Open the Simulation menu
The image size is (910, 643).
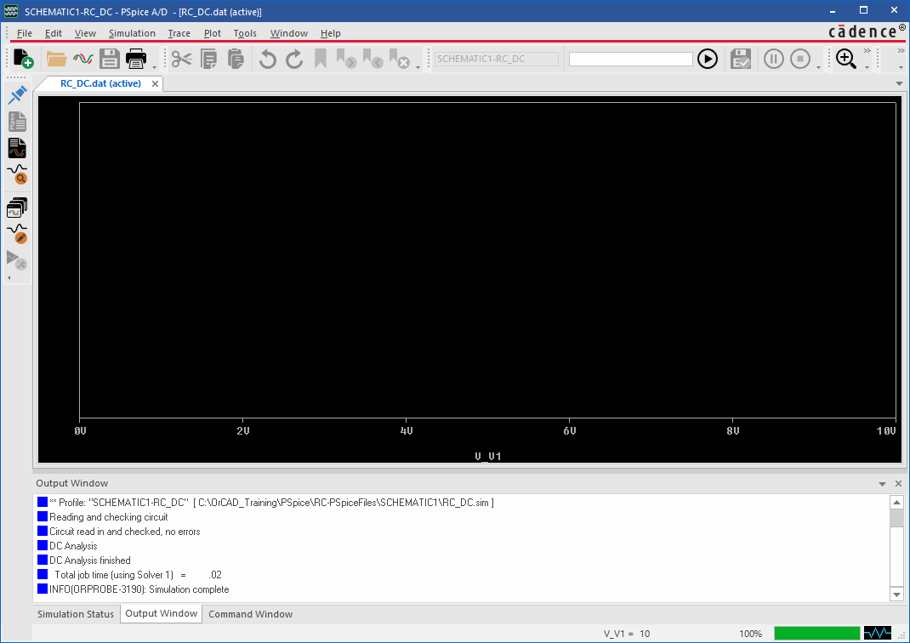(x=133, y=33)
